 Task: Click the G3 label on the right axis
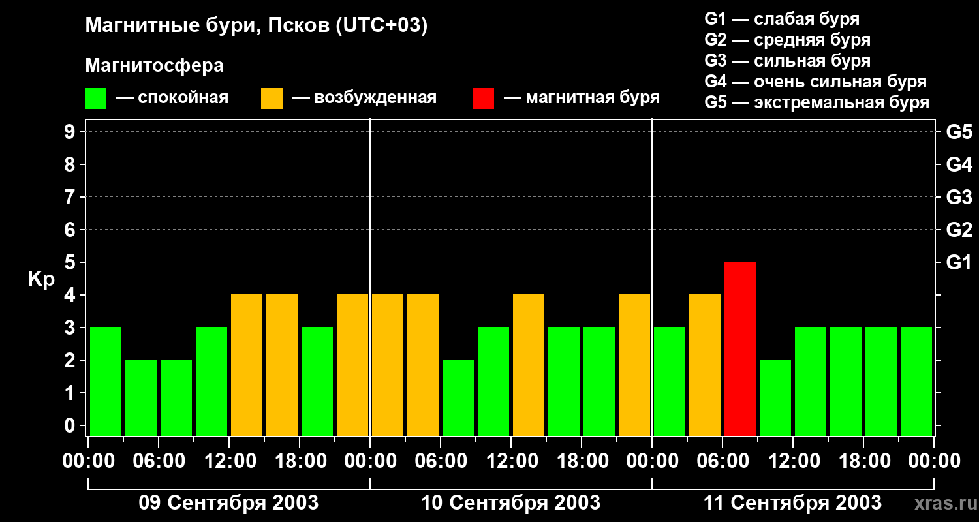tap(959, 197)
